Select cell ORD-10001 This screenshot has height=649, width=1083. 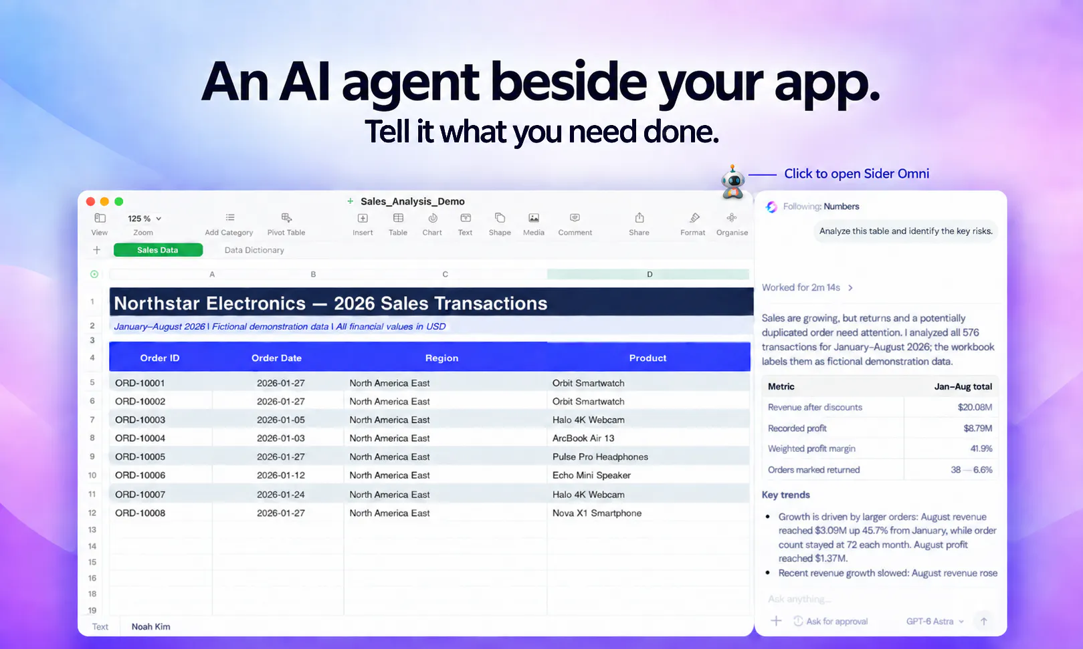[161, 383]
